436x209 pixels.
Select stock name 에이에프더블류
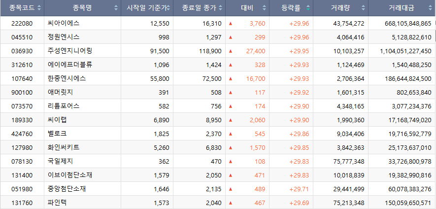point(70,65)
